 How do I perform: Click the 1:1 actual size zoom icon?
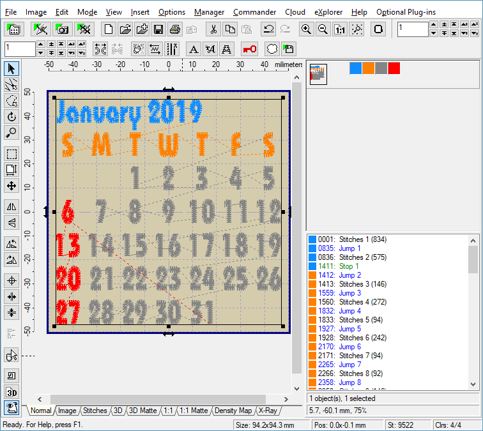(x=340, y=29)
